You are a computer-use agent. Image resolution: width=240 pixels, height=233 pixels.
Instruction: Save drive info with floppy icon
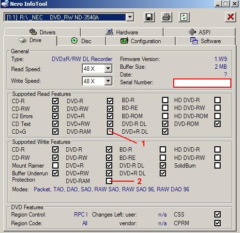[x=149, y=17]
